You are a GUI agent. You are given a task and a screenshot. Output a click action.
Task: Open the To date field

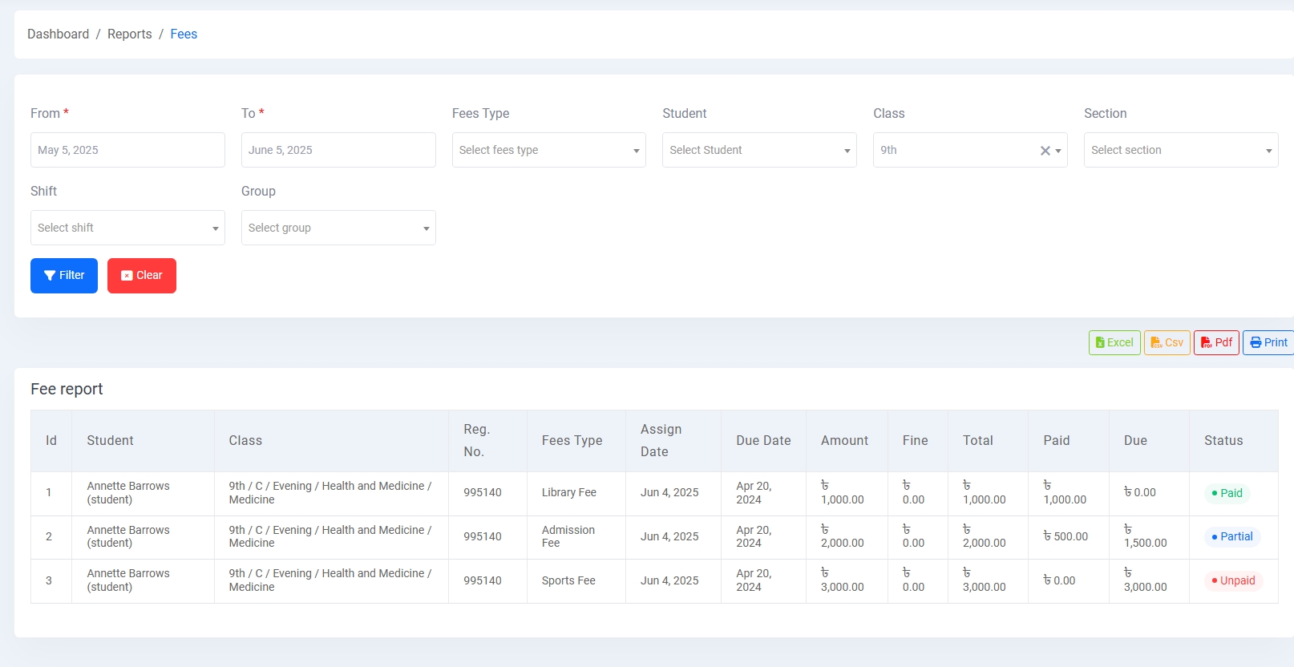point(338,150)
